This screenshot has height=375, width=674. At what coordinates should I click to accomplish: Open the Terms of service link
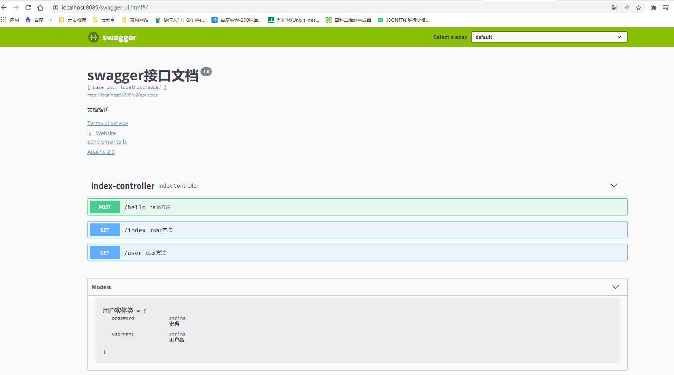(x=107, y=123)
